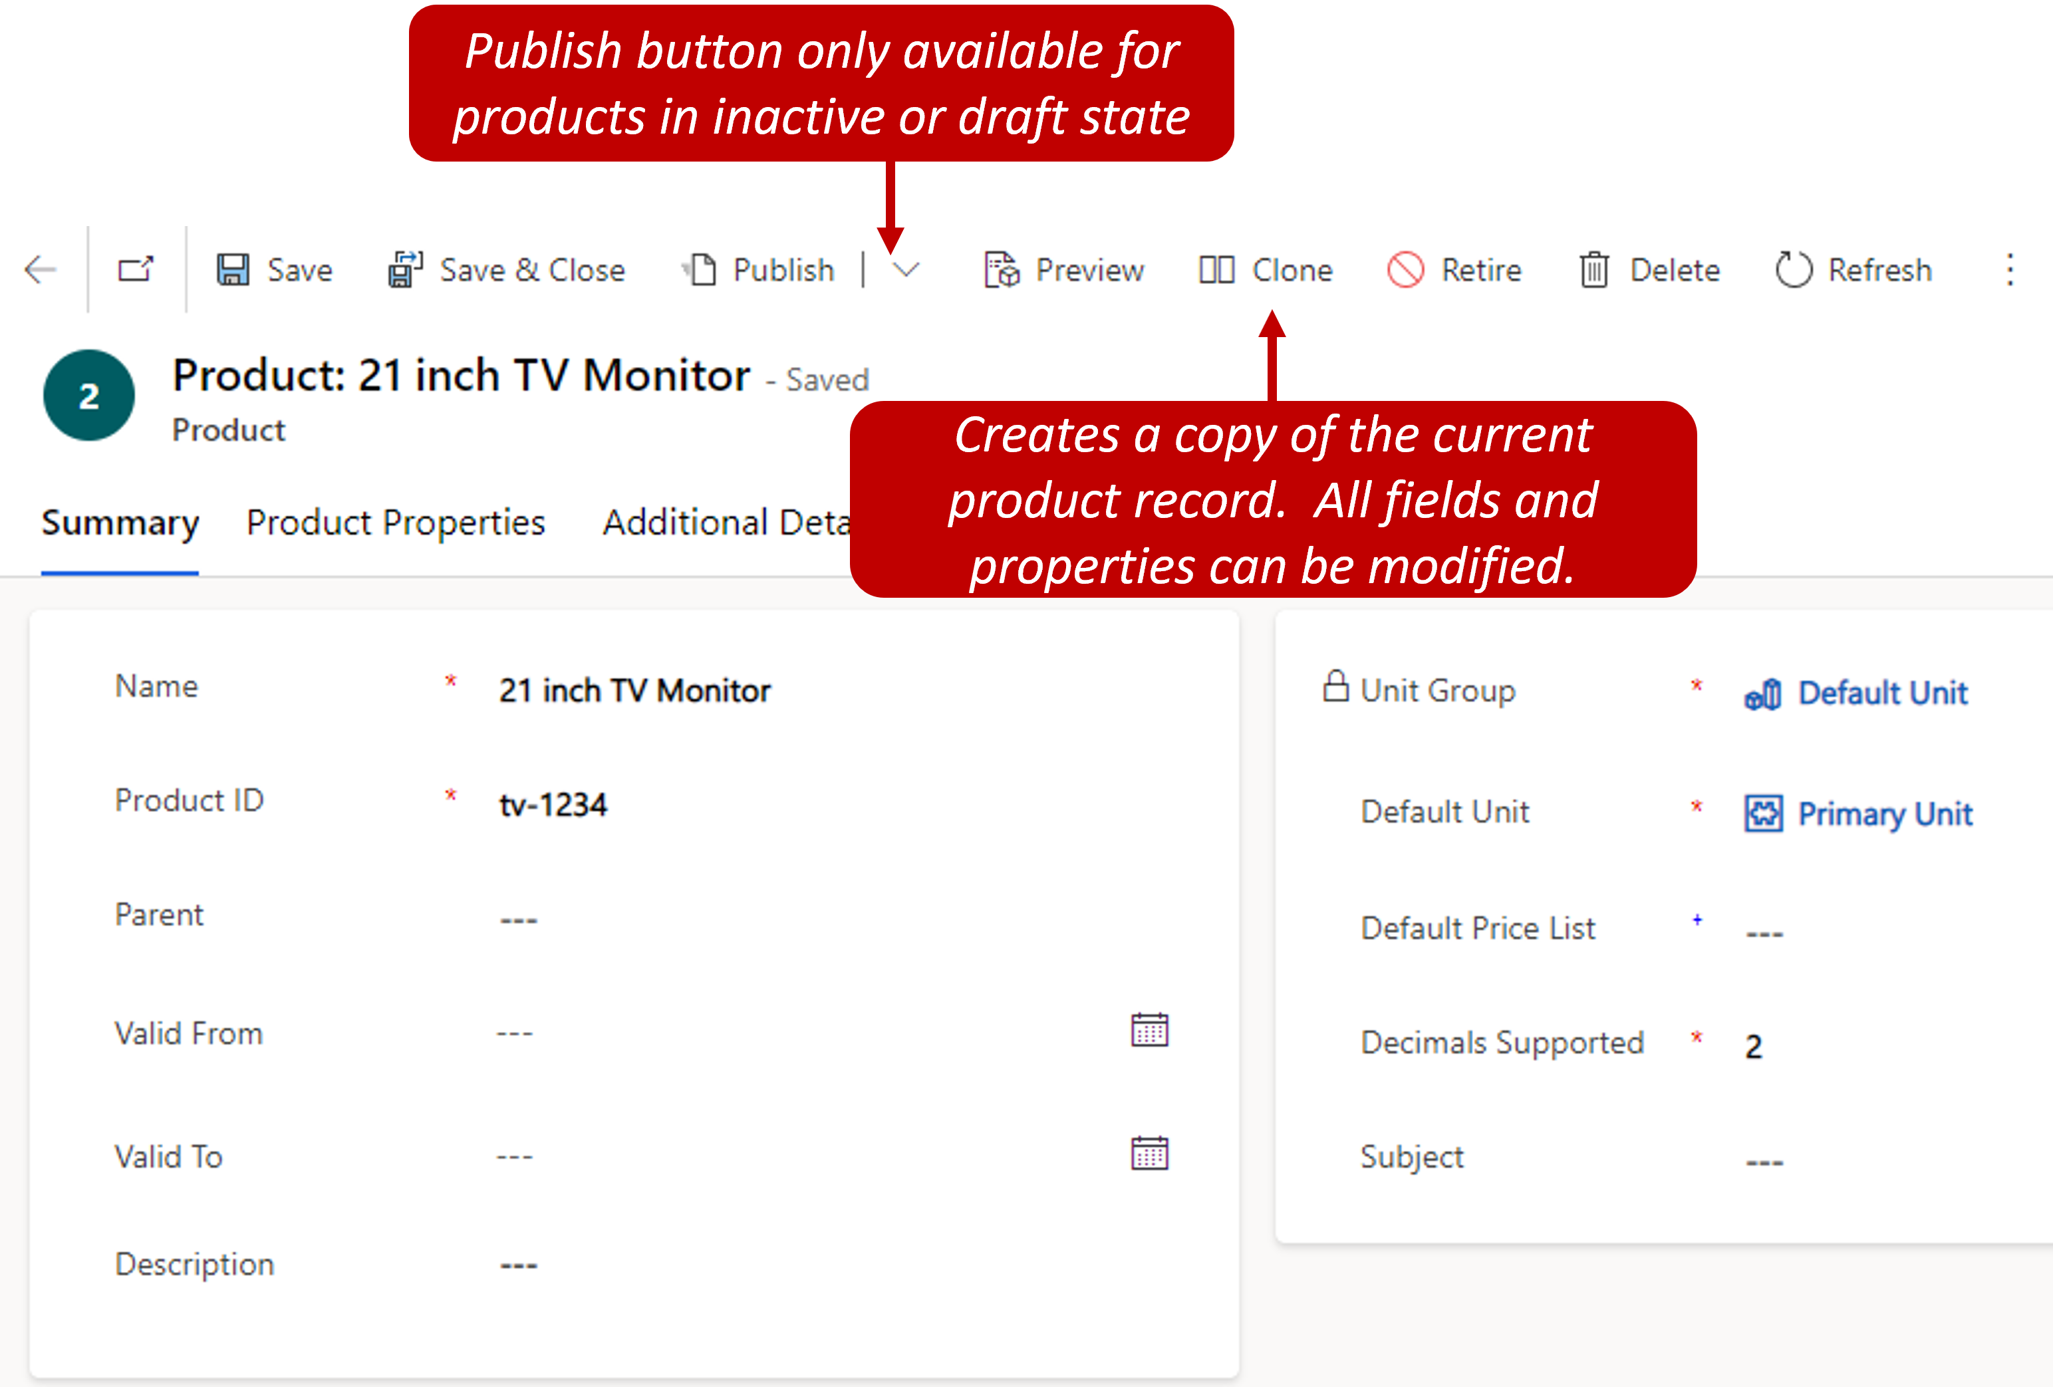Click the Save floppy disk icon
Screen dimensions: 2053x1387
(233, 269)
